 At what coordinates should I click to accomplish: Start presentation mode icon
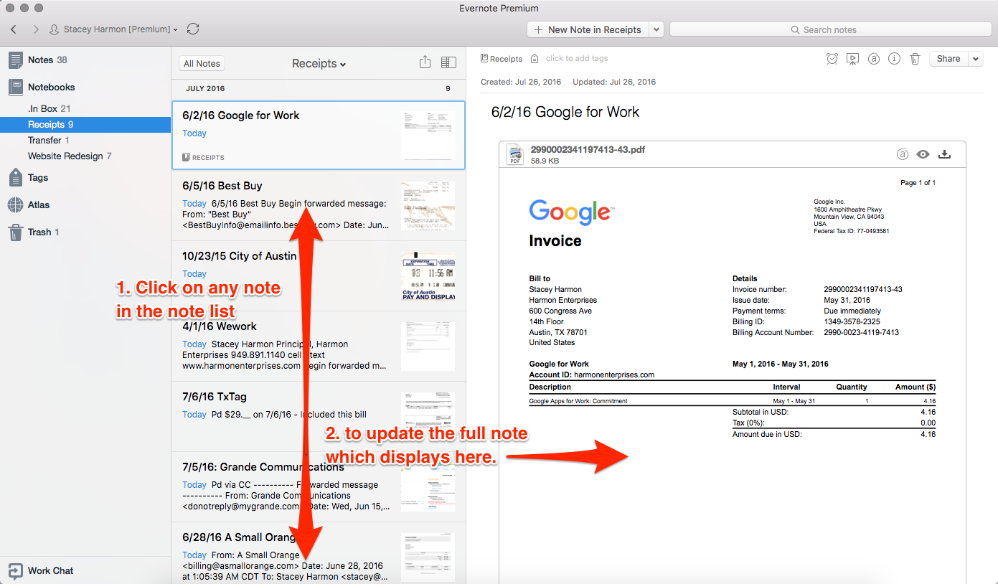click(852, 59)
